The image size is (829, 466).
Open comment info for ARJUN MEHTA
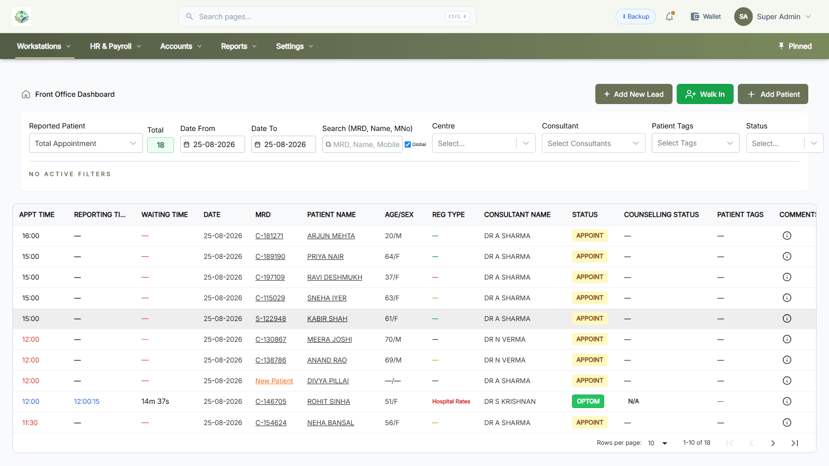787,236
